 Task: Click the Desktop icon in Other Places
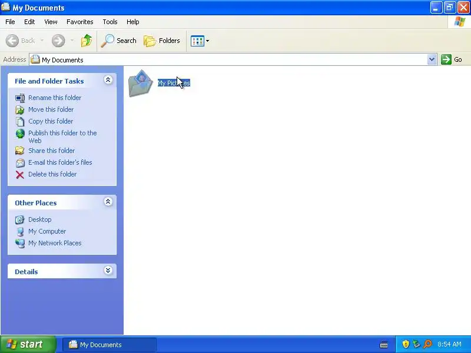20,219
